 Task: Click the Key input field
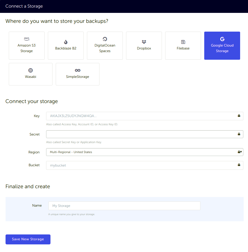coord(131,116)
